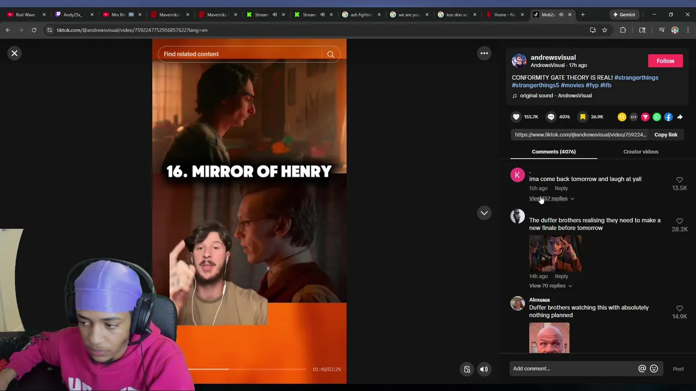Open andrewsvisual profile avatar
Viewport: 696px width, 391px height.
coord(519,60)
